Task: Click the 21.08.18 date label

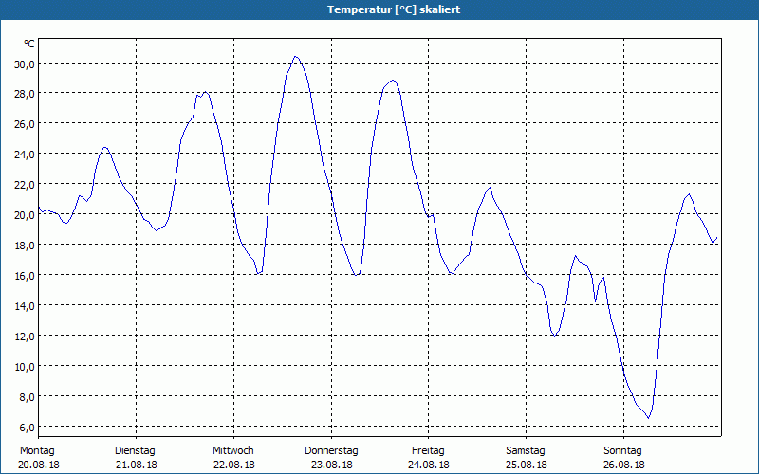Action: [x=136, y=465]
